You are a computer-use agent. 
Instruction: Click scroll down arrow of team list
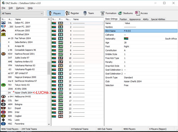pyautogui.click(x=49, y=124)
